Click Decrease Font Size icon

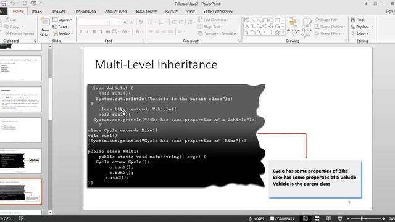[x=131, y=22]
